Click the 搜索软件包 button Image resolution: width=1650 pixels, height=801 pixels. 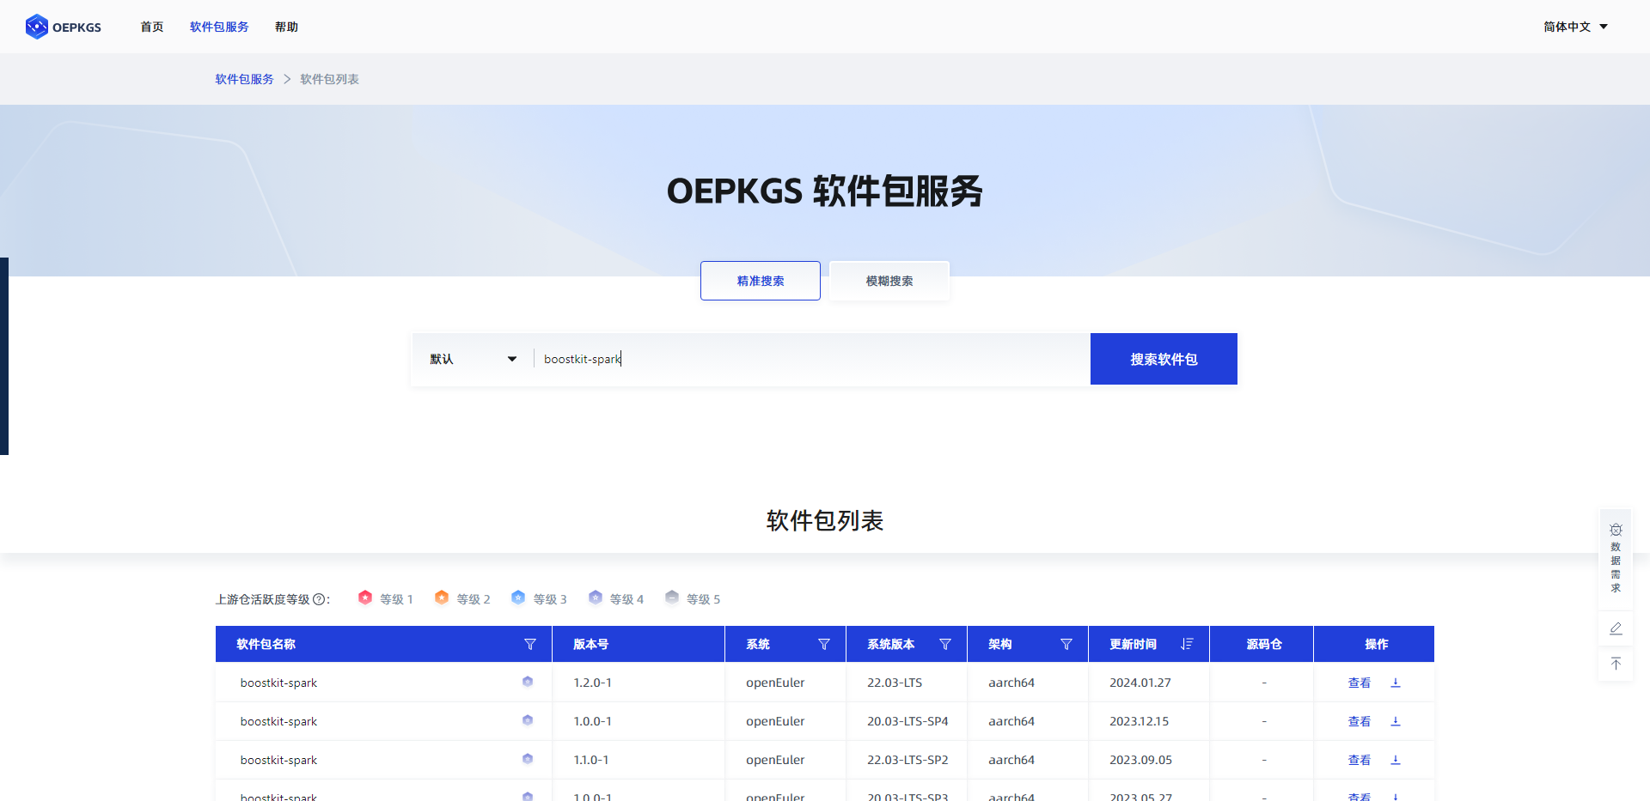[x=1164, y=359]
